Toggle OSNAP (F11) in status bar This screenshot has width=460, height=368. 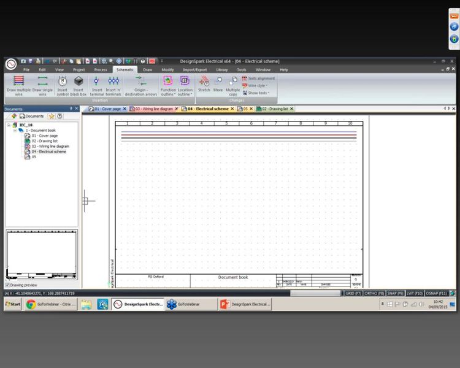[437, 293]
